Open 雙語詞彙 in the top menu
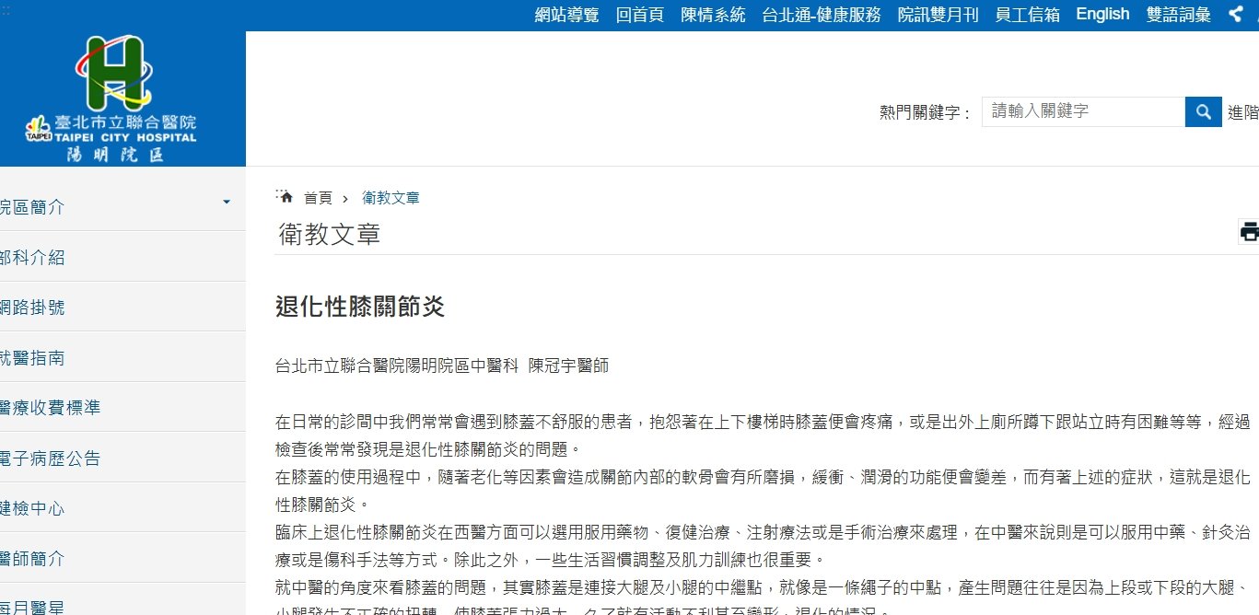 coord(1179,15)
